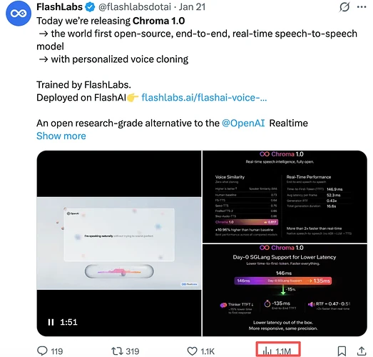373x357 pixels.
Task: Open the three-dot more options menu
Action: (x=362, y=7)
